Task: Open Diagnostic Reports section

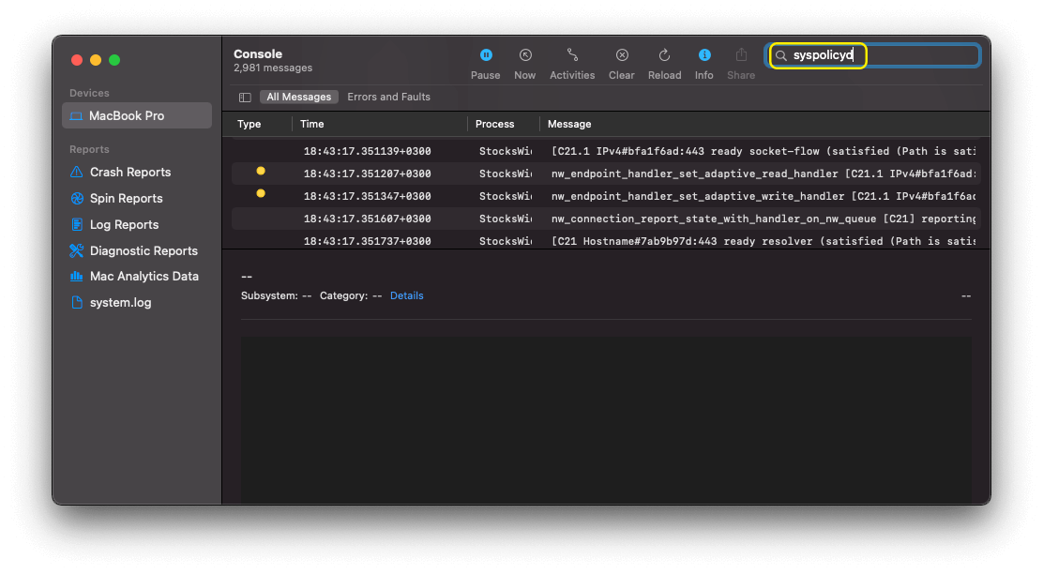Action: 143,251
